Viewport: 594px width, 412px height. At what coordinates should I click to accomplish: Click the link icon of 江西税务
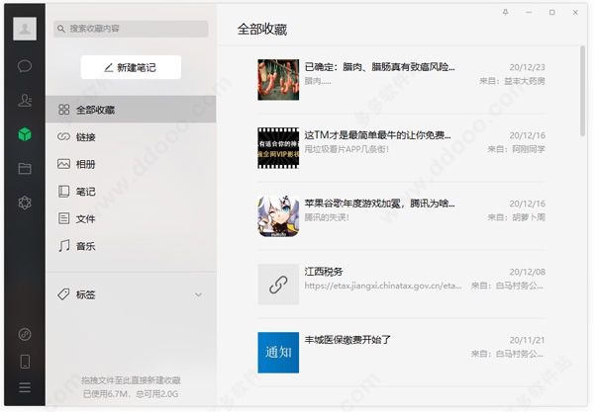(x=278, y=285)
